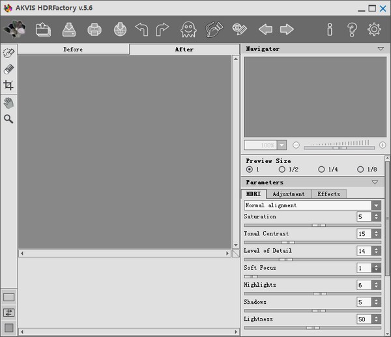Screen dimensions: 391x337
Task: Zoom out with the minus circle in Navigator
Action: 296,145
